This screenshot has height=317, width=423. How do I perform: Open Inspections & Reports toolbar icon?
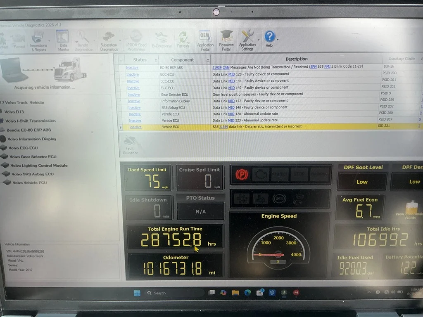pyautogui.click(x=38, y=40)
